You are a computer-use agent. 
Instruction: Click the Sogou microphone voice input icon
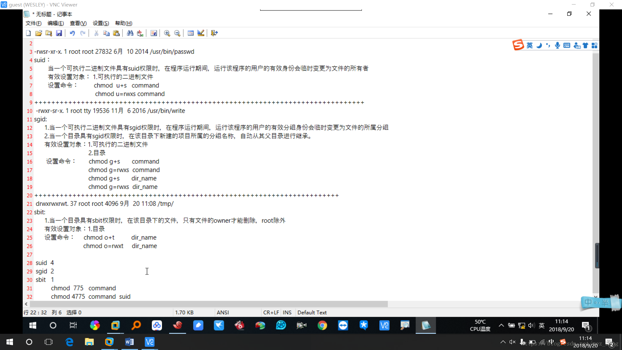(558, 45)
